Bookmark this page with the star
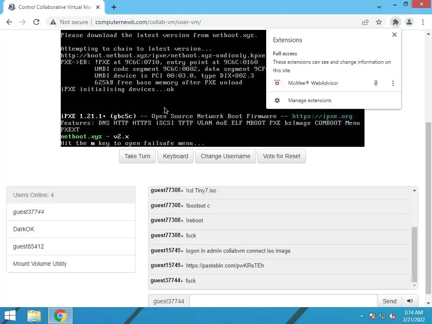This screenshot has width=432, height=324. point(379,22)
